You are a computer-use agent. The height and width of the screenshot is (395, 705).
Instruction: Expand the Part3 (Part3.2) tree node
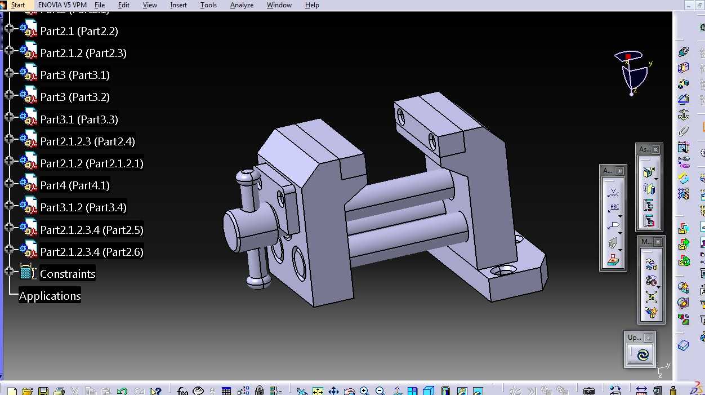click(x=9, y=95)
